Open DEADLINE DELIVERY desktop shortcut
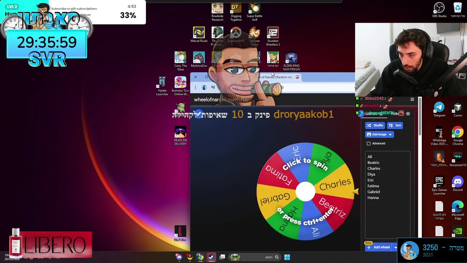The image size is (467, 263). pyautogui.click(x=180, y=136)
